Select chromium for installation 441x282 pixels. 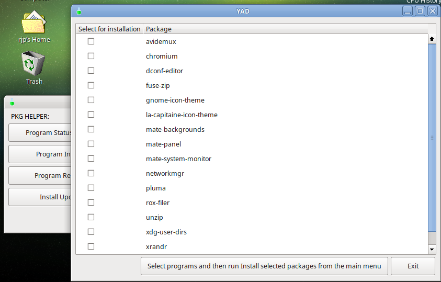point(91,56)
